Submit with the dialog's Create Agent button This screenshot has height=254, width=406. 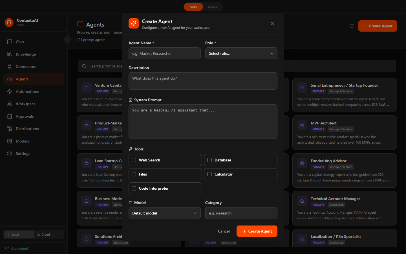coord(257,231)
